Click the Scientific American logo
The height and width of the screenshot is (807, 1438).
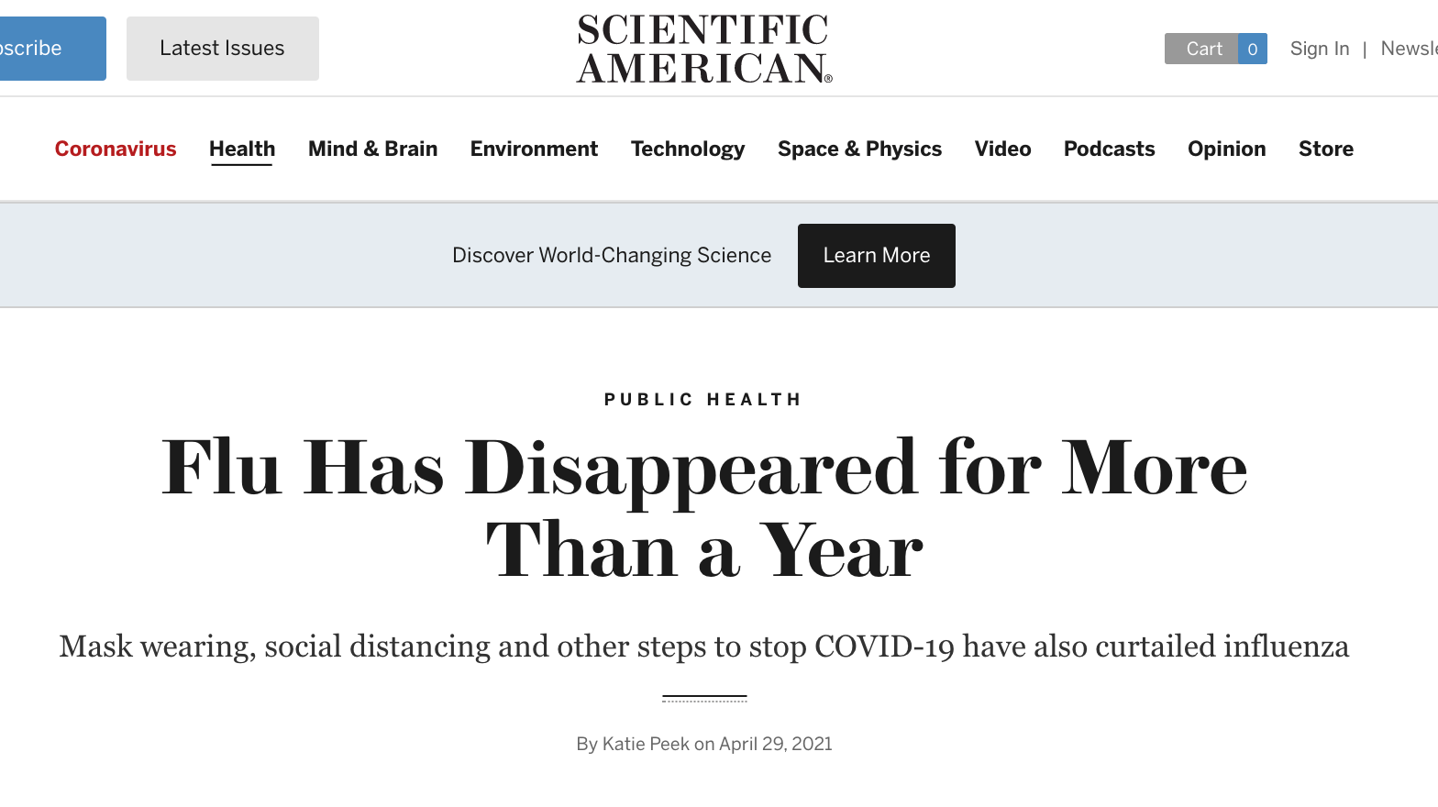[704, 50]
